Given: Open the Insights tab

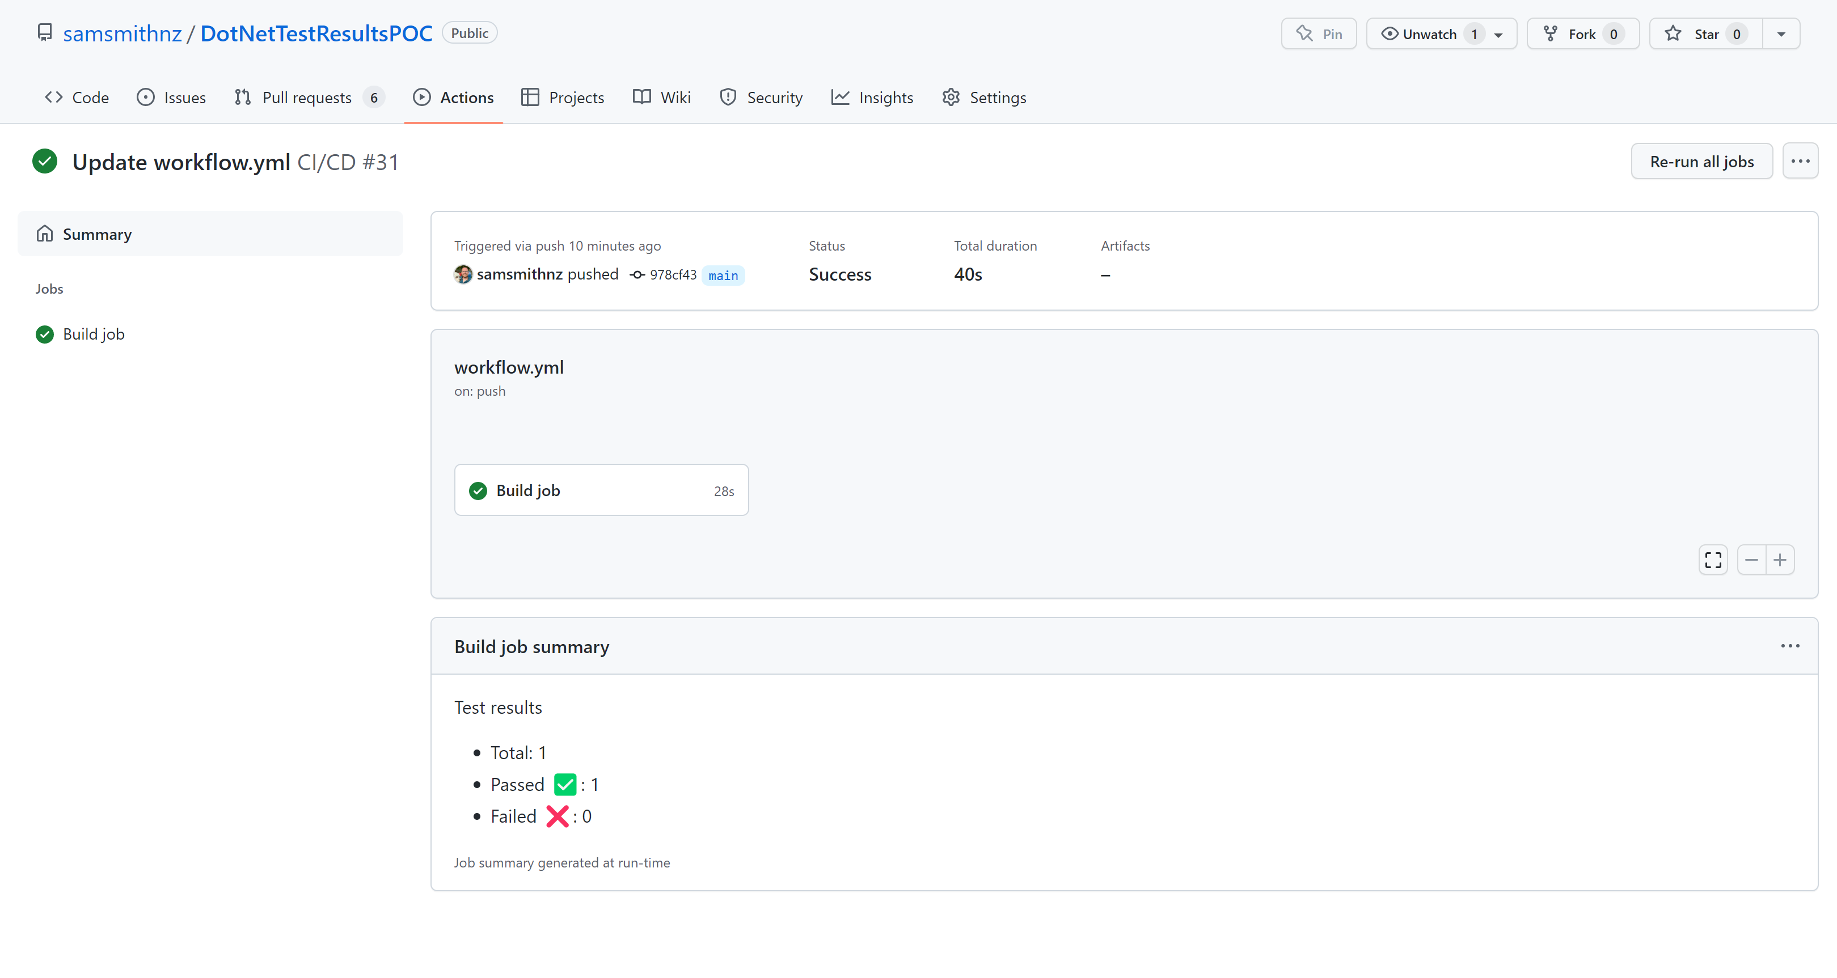Looking at the screenshot, I should [872, 98].
